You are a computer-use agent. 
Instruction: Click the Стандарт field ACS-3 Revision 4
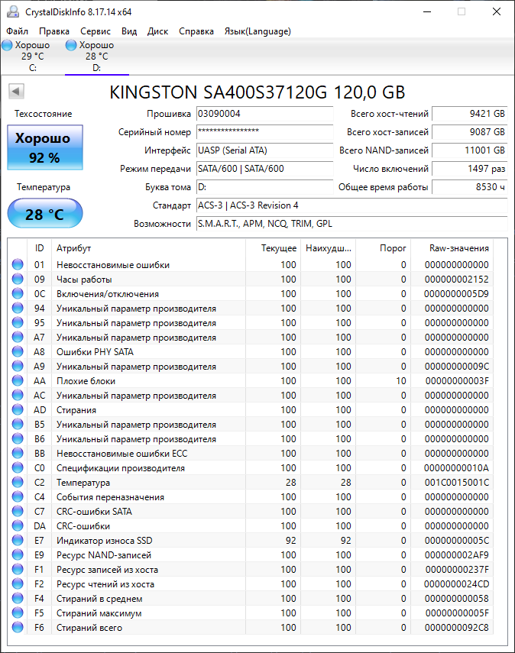351,205
